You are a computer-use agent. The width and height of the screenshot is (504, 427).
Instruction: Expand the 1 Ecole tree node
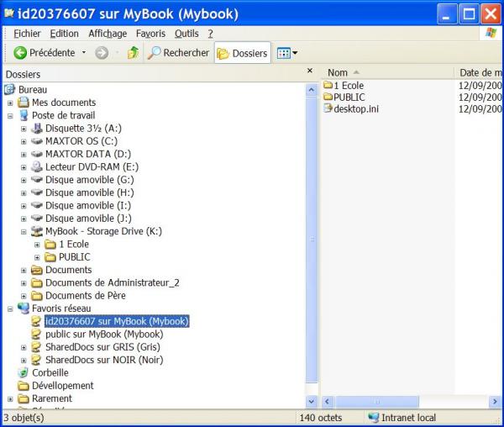pyautogui.click(x=37, y=245)
